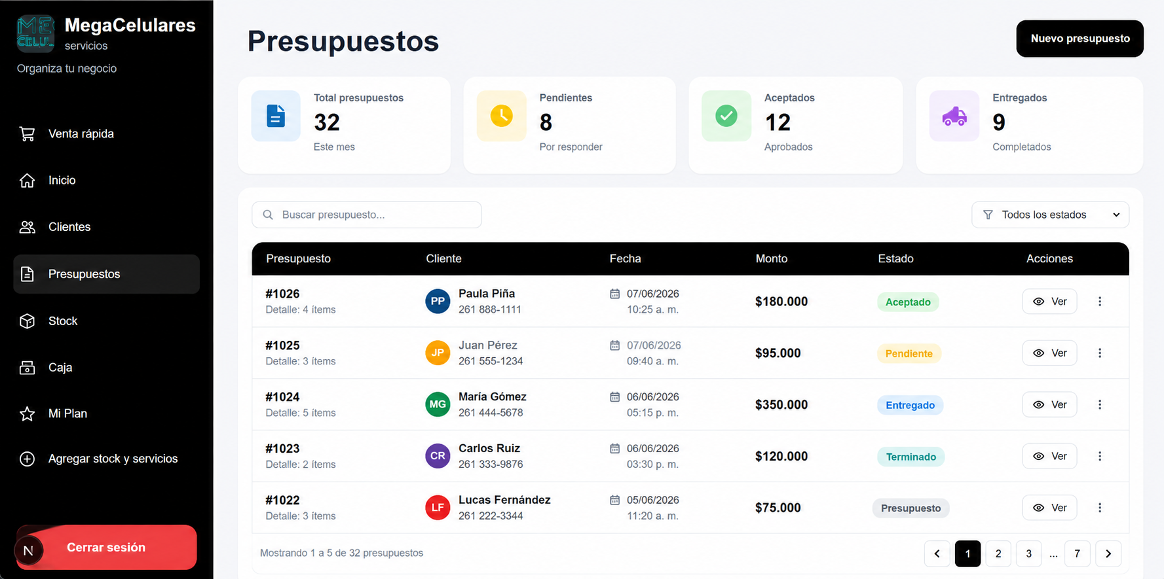View budget #1025 with the Ver button
This screenshot has width=1164, height=579.
pos(1049,353)
